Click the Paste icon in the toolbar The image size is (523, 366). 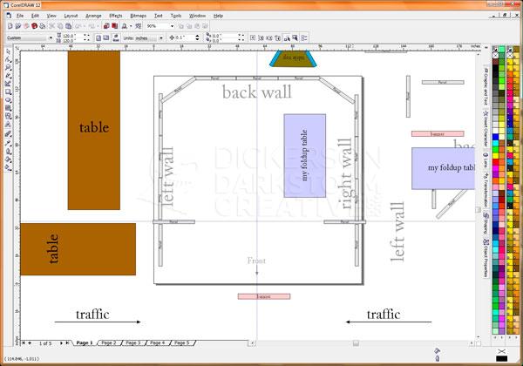pyautogui.click(x=68, y=26)
